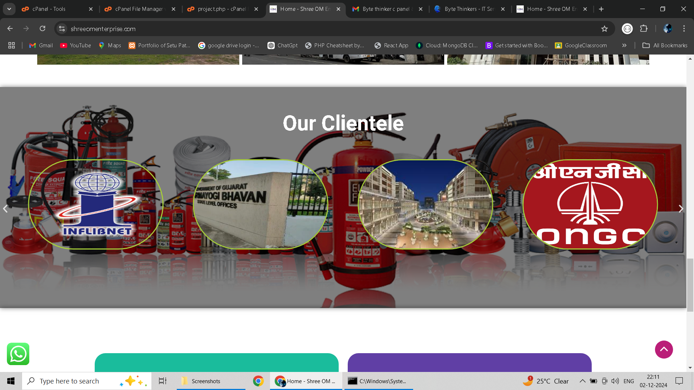The height and width of the screenshot is (390, 694).
Task: Click the ONGC client logo thumbnail
Action: 590,204
